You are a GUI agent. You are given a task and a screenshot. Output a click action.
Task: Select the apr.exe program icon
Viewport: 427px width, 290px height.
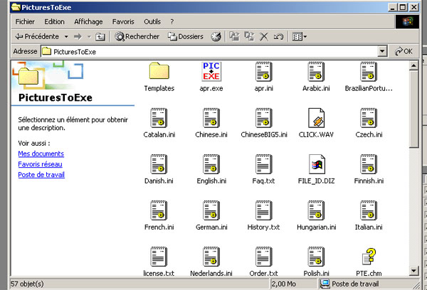[211, 72]
